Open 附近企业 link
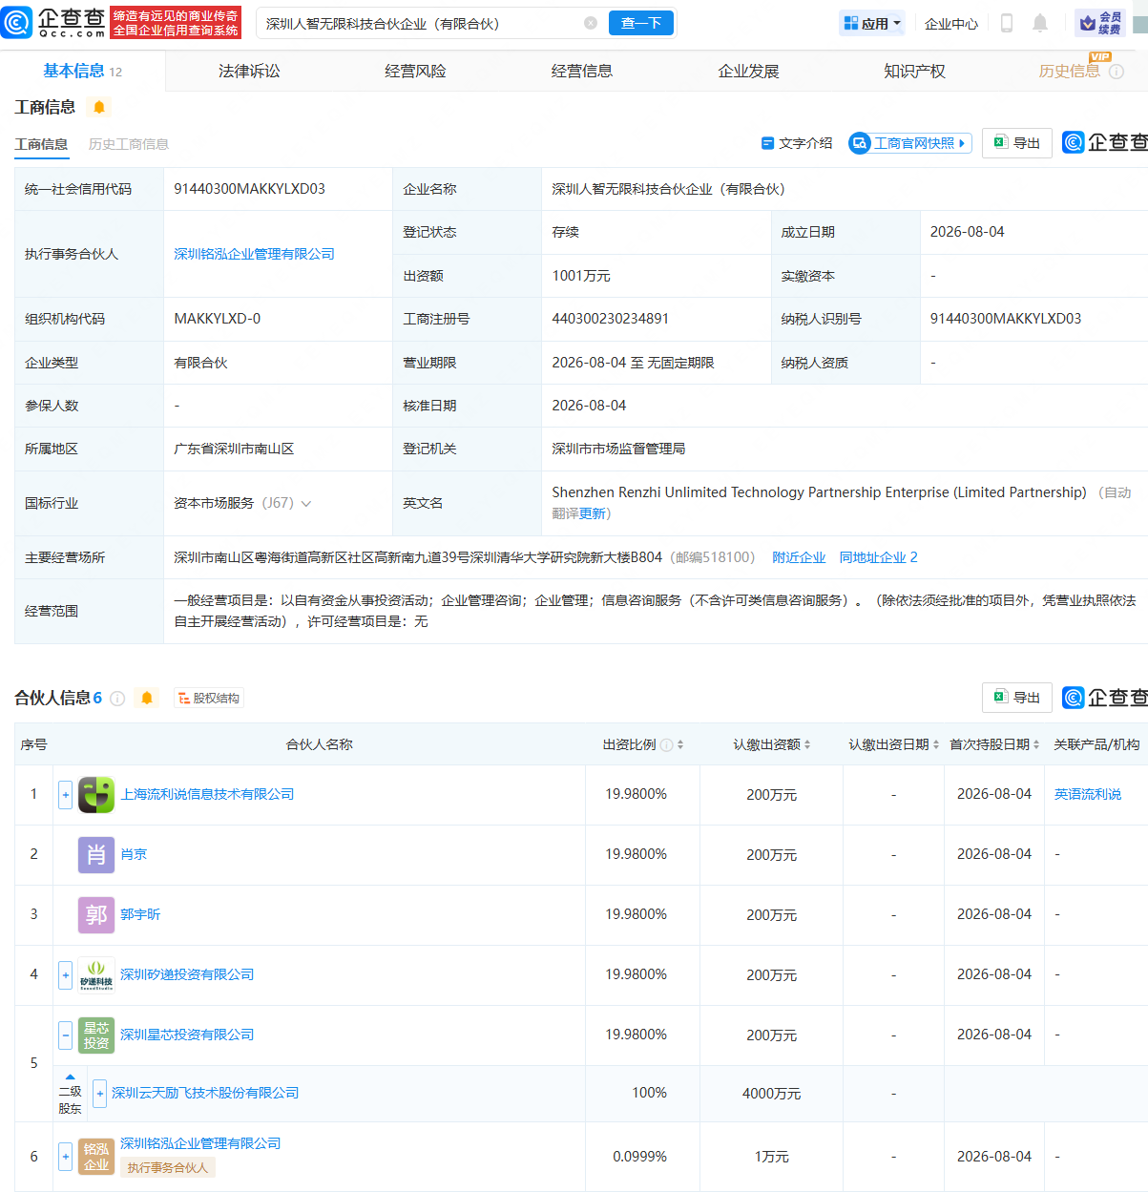This screenshot has width=1148, height=1192. (x=799, y=557)
